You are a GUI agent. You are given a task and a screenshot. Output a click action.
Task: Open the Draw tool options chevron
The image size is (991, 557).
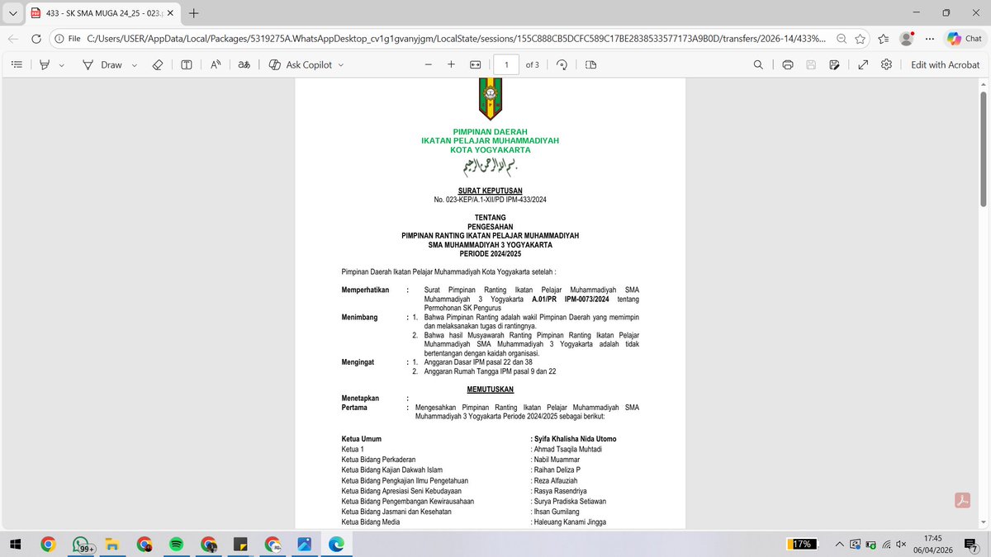coord(134,64)
